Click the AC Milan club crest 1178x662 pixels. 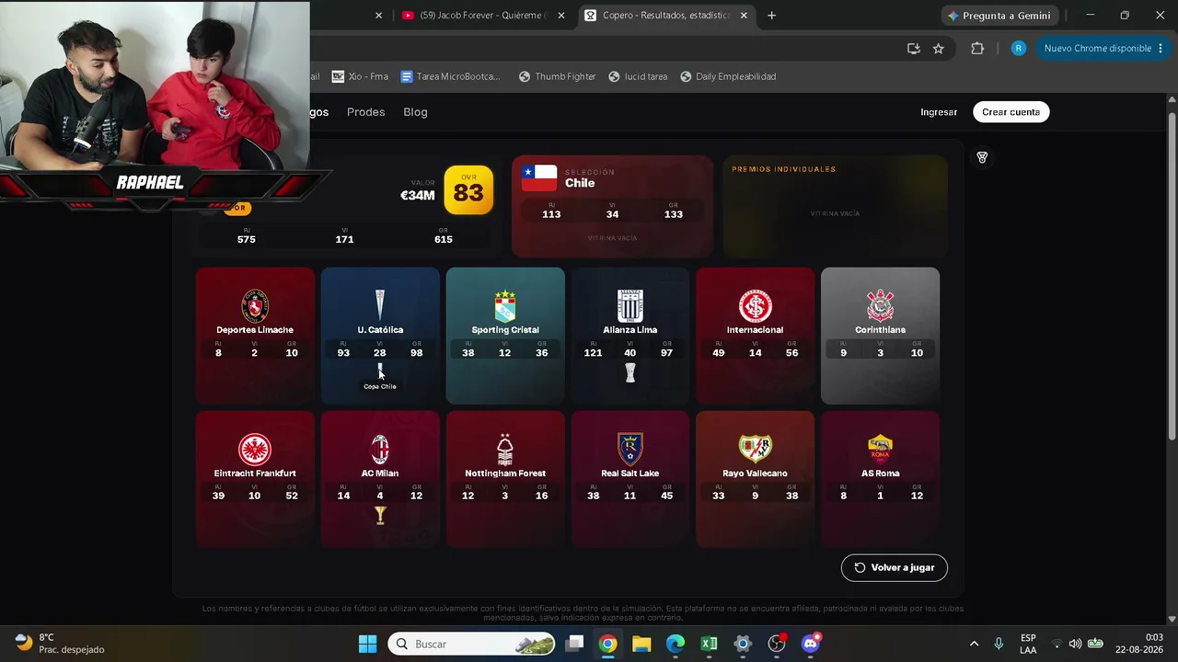380,450
